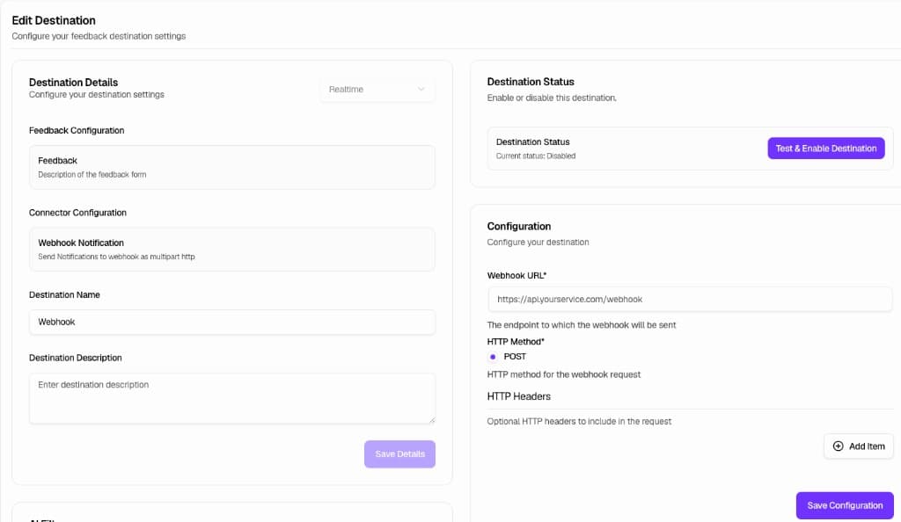Image resolution: width=901 pixels, height=522 pixels.
Task: Click "HTTP method for the webhook request" text
Action: tap(564, 374)
